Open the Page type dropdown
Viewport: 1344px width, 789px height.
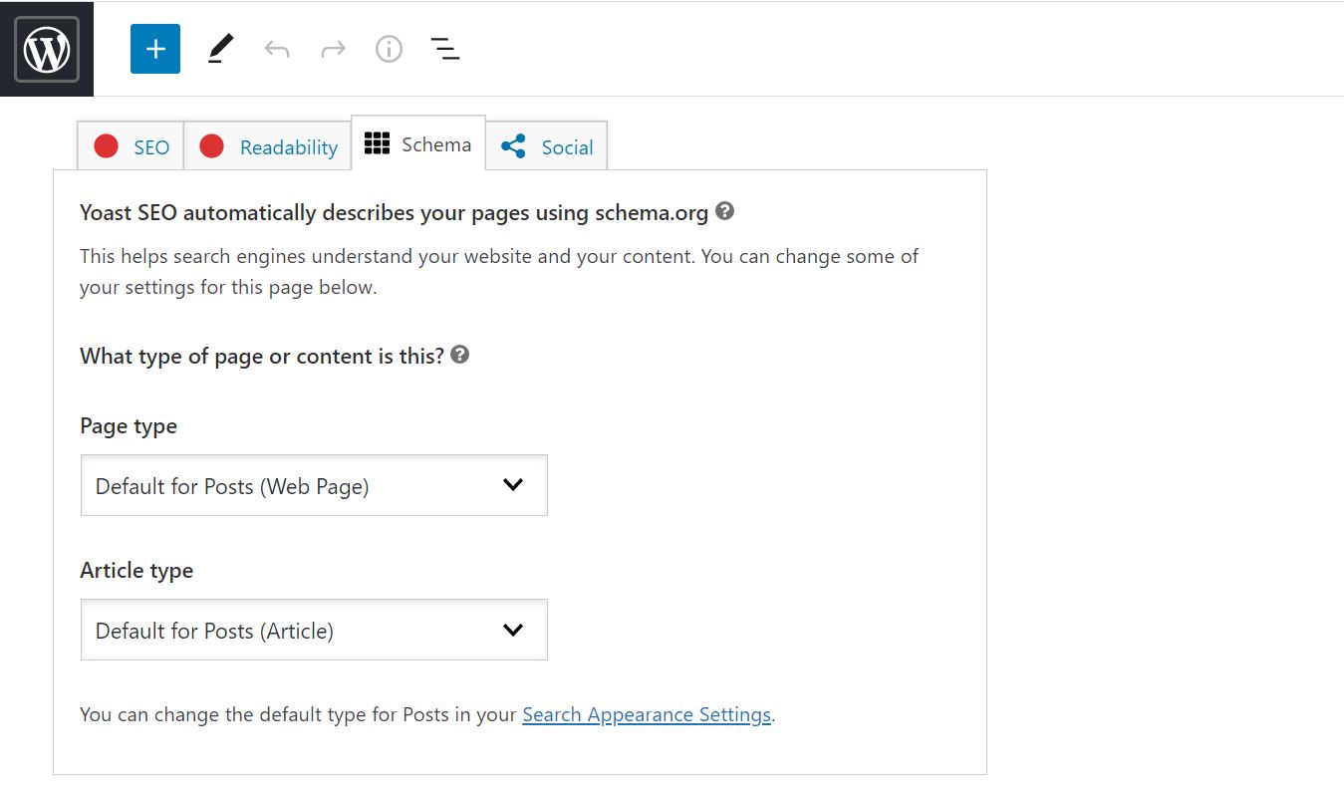point(313,485)
